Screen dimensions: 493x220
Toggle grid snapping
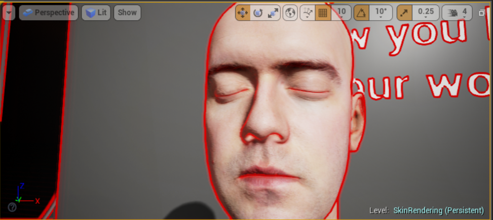point(323,13)
